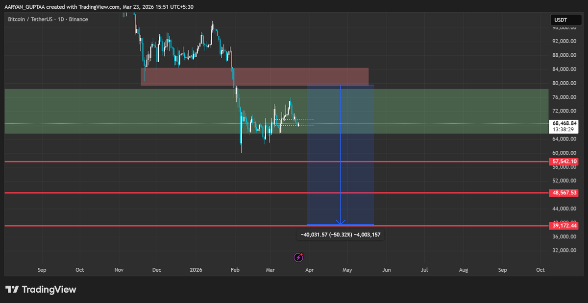Click the 2026 label on time axis

[196, 270]
